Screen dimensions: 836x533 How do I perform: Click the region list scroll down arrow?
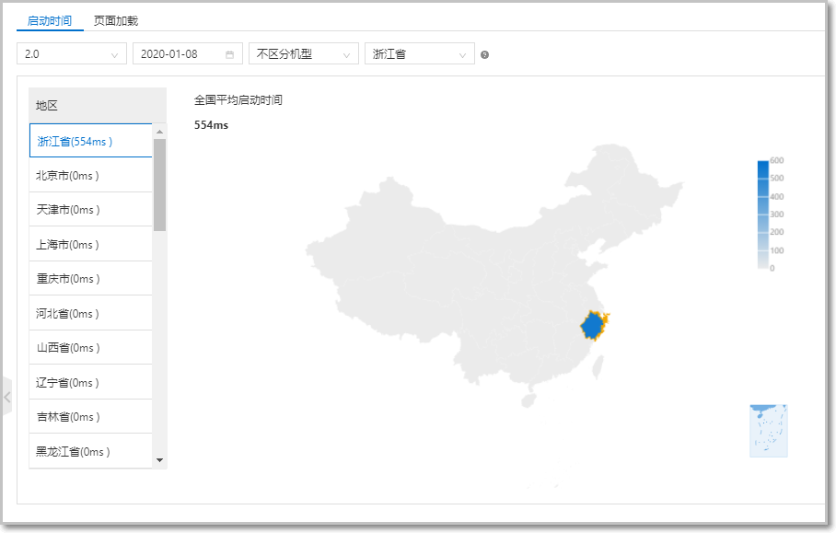click(x=159, y=460)
